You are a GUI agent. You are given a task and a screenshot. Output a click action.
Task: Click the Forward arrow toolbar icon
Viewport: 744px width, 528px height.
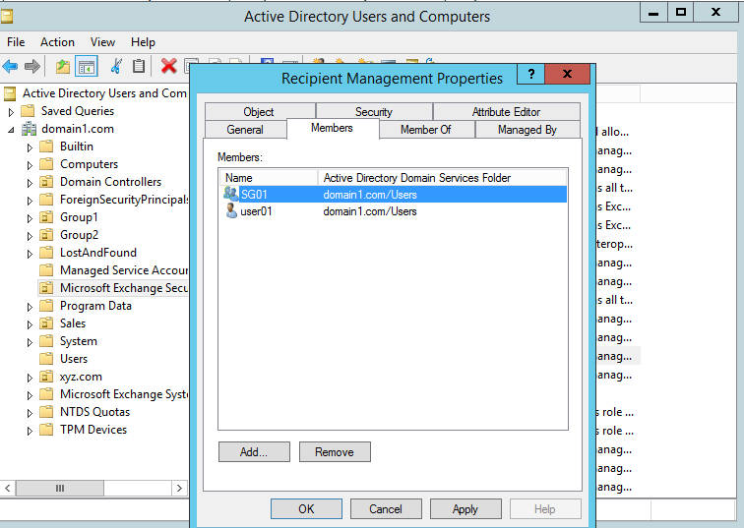(31, 66)
